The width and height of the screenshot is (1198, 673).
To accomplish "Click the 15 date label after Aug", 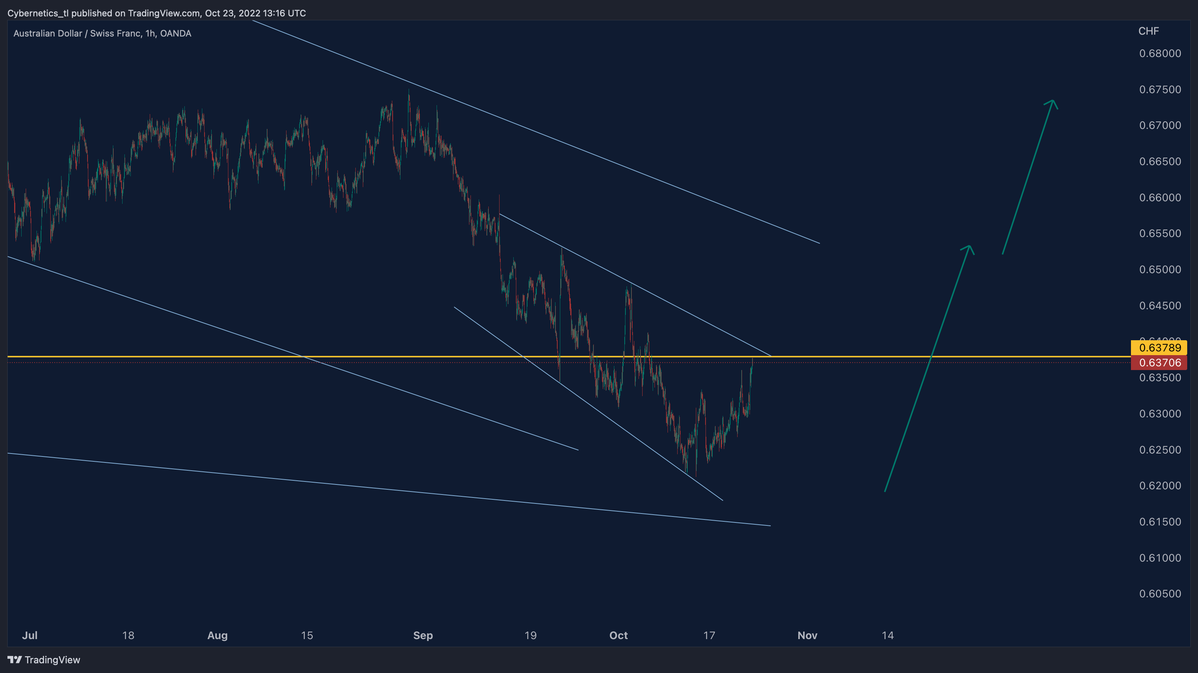I will point(307,635).
